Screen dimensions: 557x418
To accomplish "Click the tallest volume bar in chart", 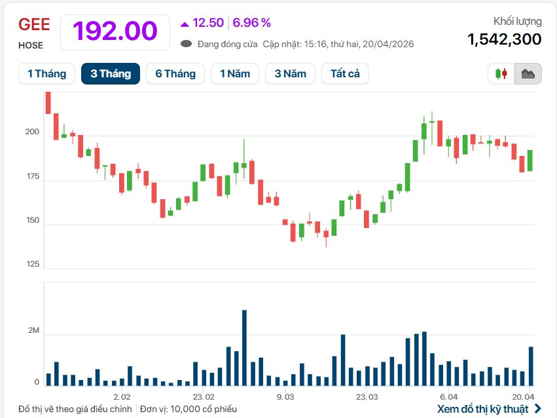I will [x=244, y=347].
